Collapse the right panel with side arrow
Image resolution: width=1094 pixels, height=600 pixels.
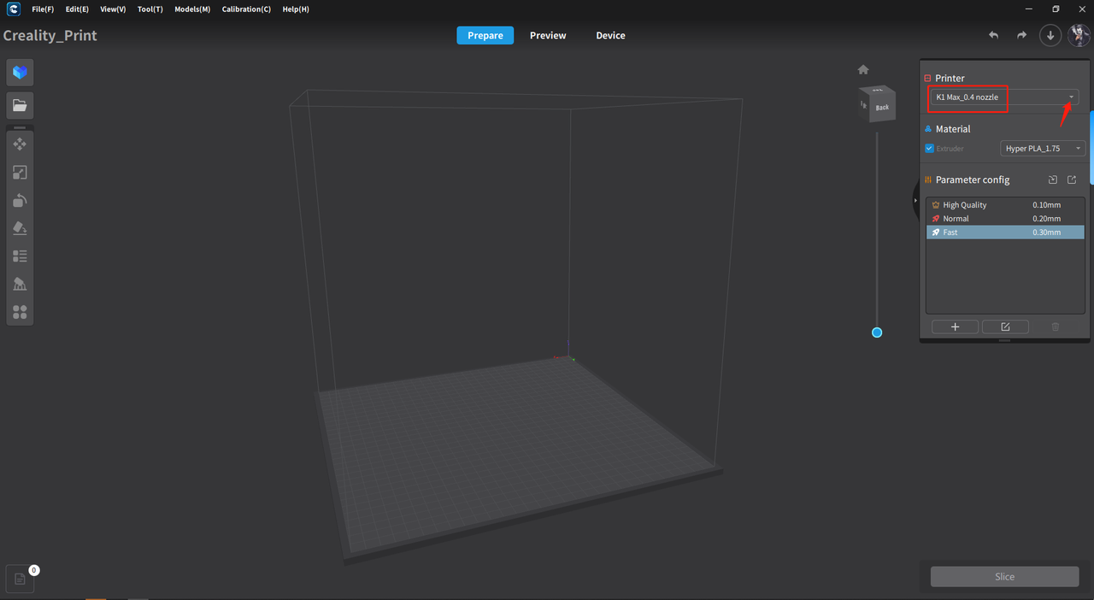click(915, 201)
